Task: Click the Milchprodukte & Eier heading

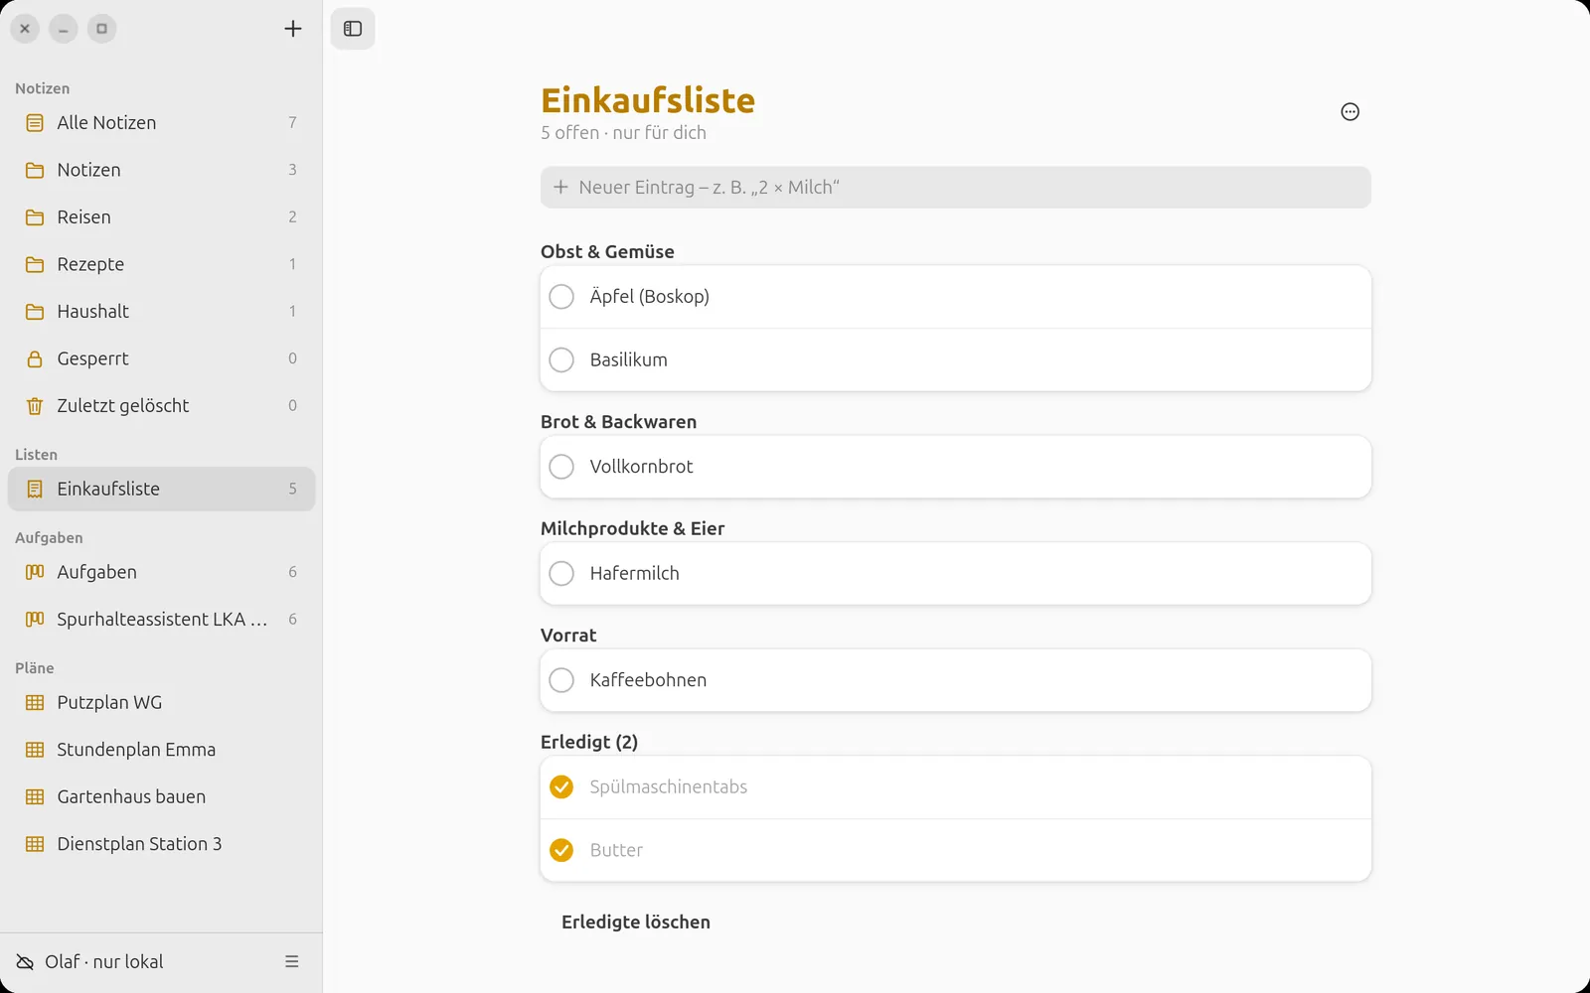Action: (x=632, y=528)
